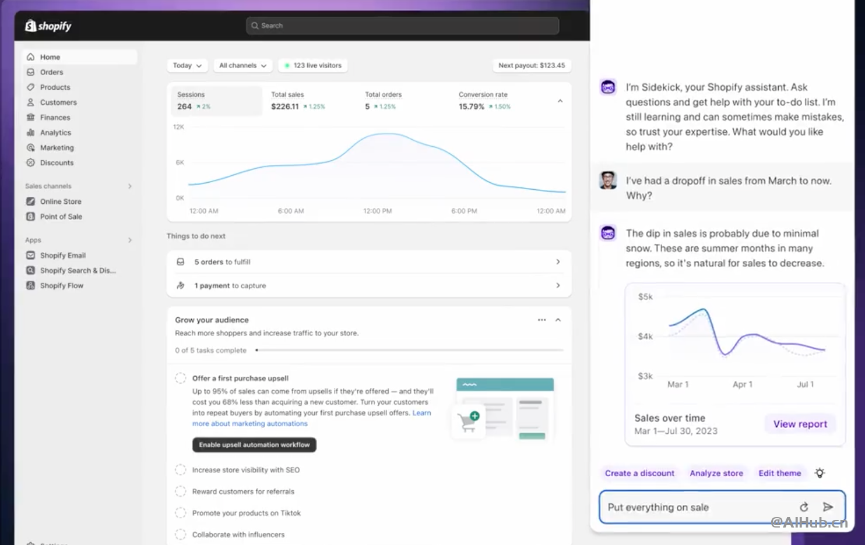Click the Sidekick avatar next to greeting
The image size is (865, 545).
[608, 87]
